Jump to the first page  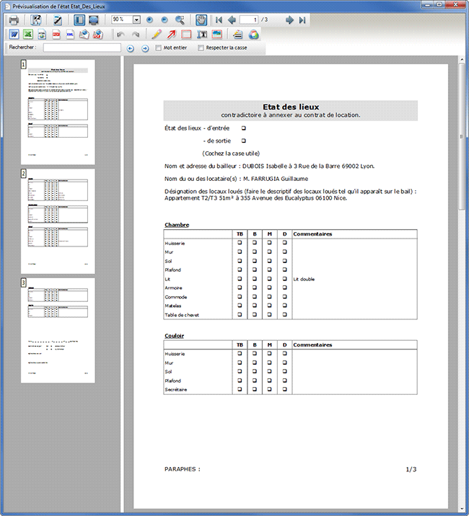219,20
